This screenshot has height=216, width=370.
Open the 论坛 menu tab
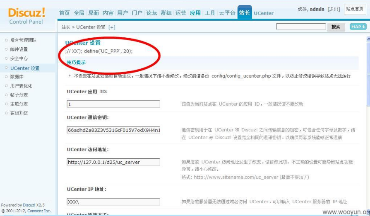point(152,13)
